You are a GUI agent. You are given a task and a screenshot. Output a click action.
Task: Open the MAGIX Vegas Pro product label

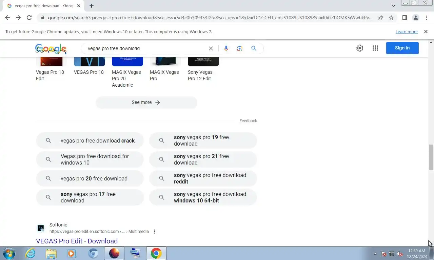tap(164, 75)
